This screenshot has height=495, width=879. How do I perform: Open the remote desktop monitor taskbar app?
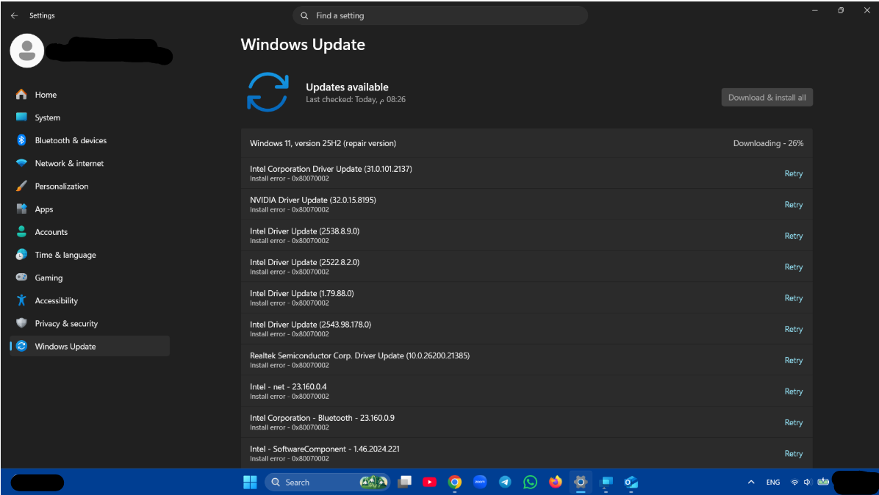[x=606, y=482]
